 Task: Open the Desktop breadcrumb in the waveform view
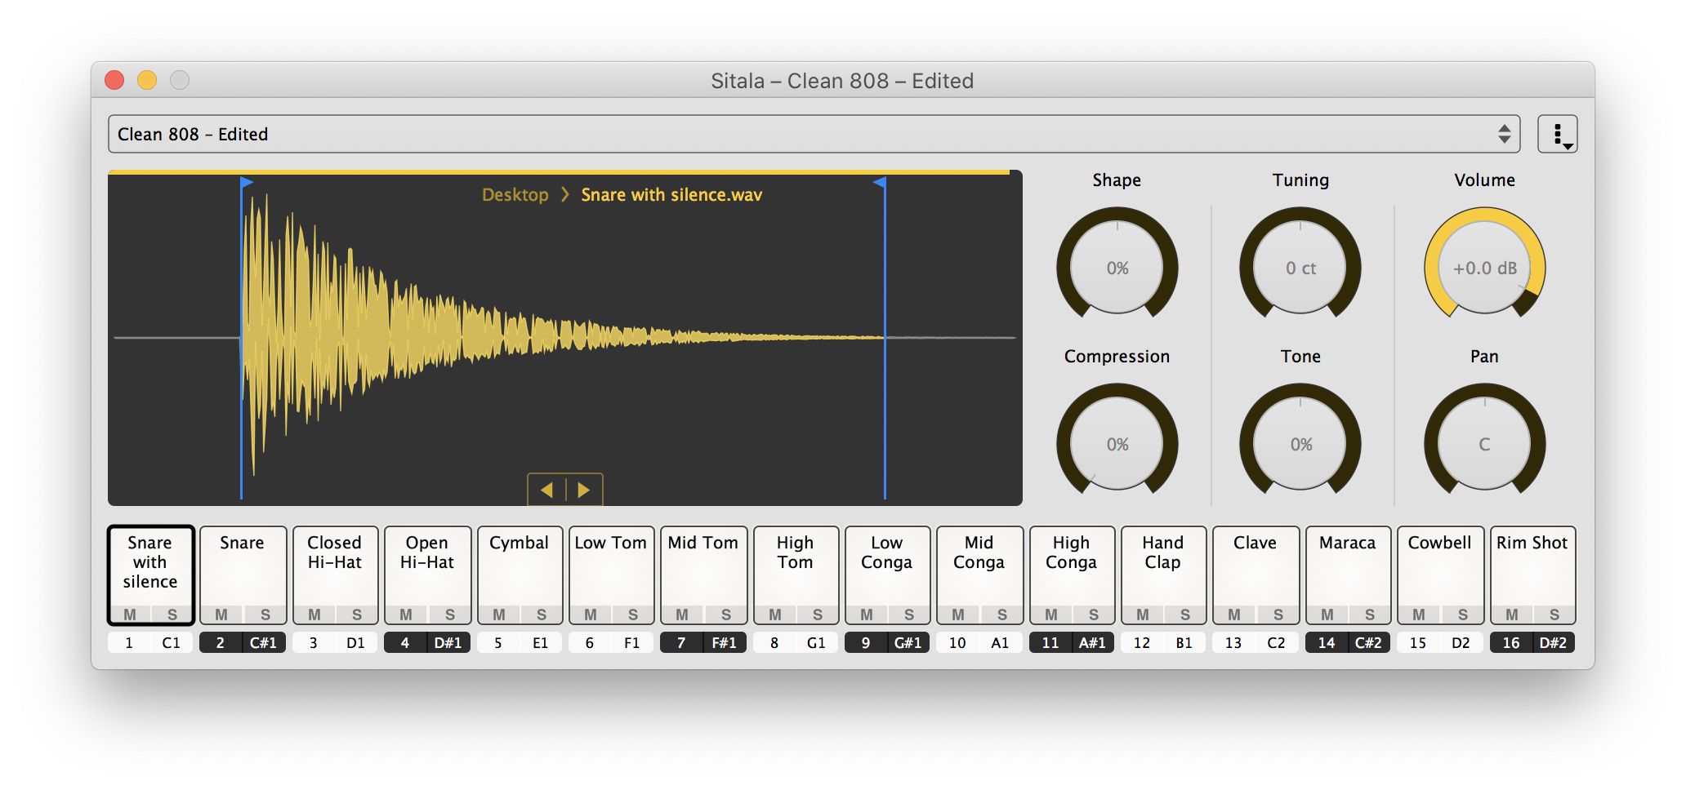(515, 194)
